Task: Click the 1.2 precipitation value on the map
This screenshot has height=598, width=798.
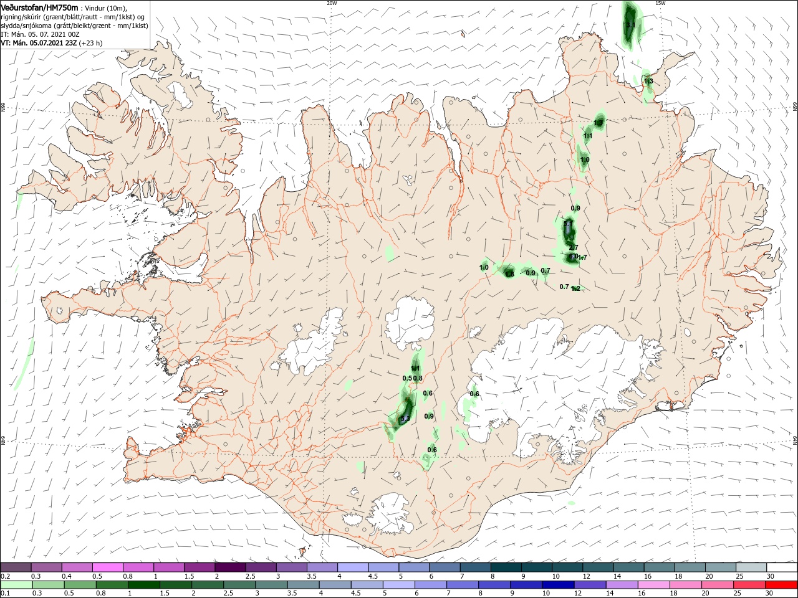Action: pyautogui.click(x=575, y=288)
